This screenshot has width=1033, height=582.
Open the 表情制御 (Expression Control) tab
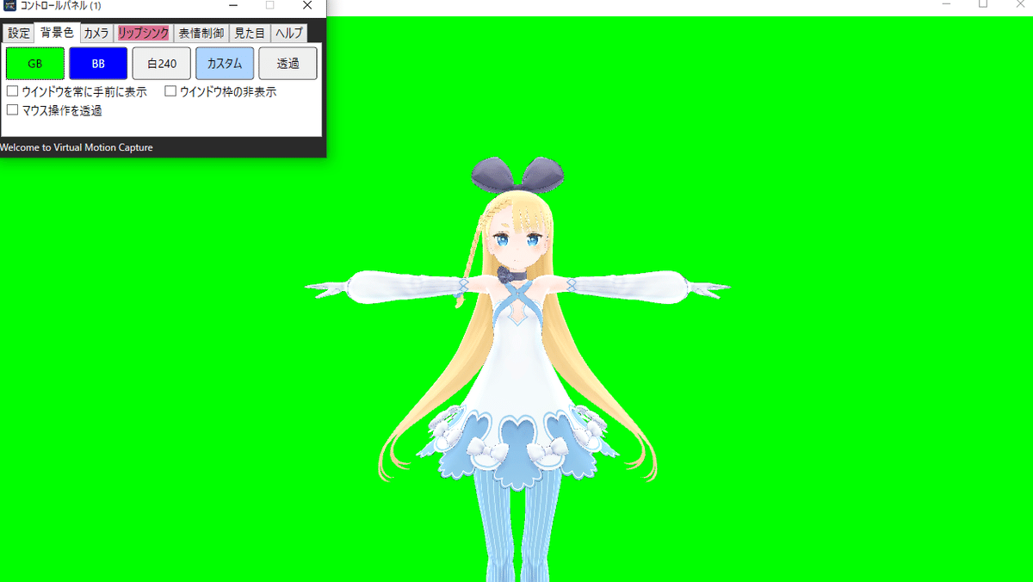point(200,33)
